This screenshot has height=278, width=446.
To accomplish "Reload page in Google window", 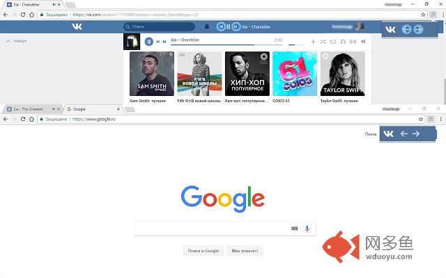I will (23, 119).
